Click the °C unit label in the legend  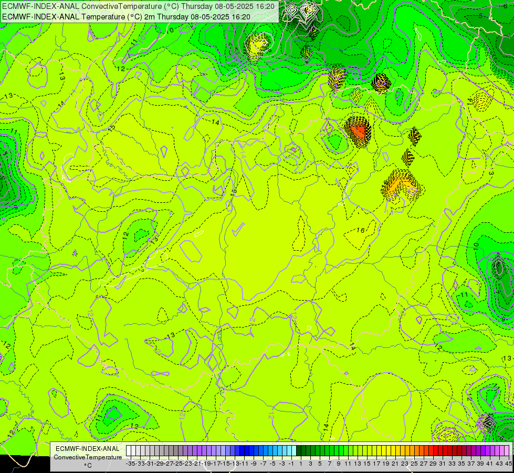88,466
